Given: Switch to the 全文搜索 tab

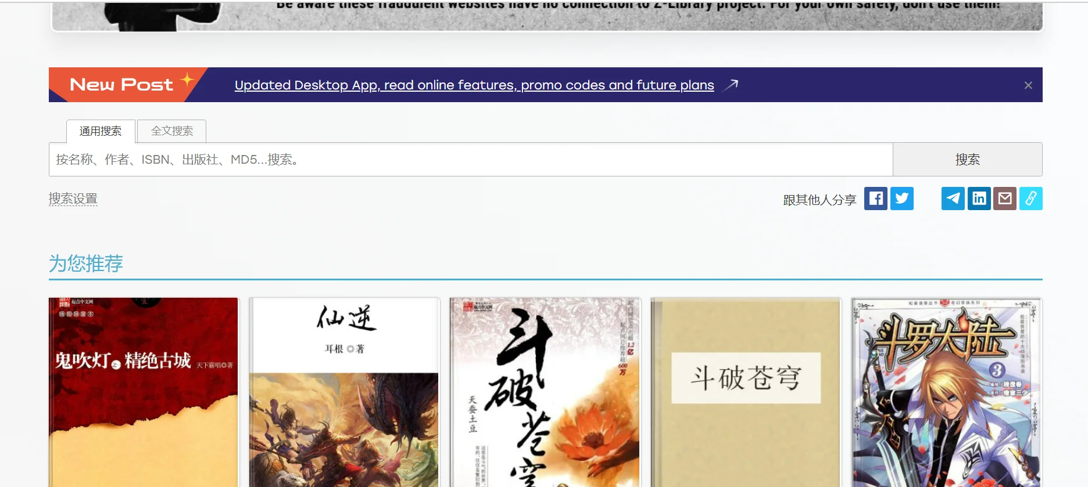Looking at the screenshot, I should pos(172,131).
